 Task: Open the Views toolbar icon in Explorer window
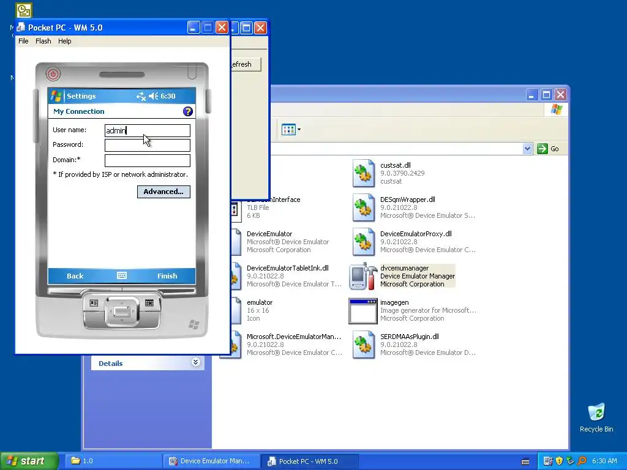tap(288, 130)
